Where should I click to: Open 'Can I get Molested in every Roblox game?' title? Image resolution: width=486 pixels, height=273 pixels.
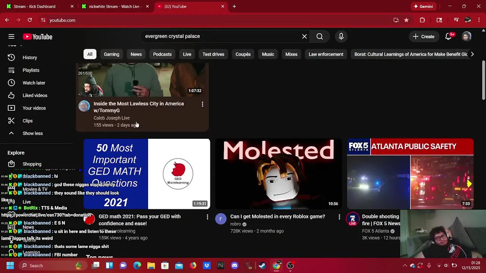tap(278, 217)
